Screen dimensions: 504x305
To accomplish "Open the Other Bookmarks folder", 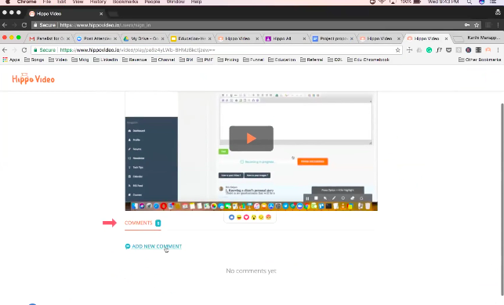I will click(480, 60).
